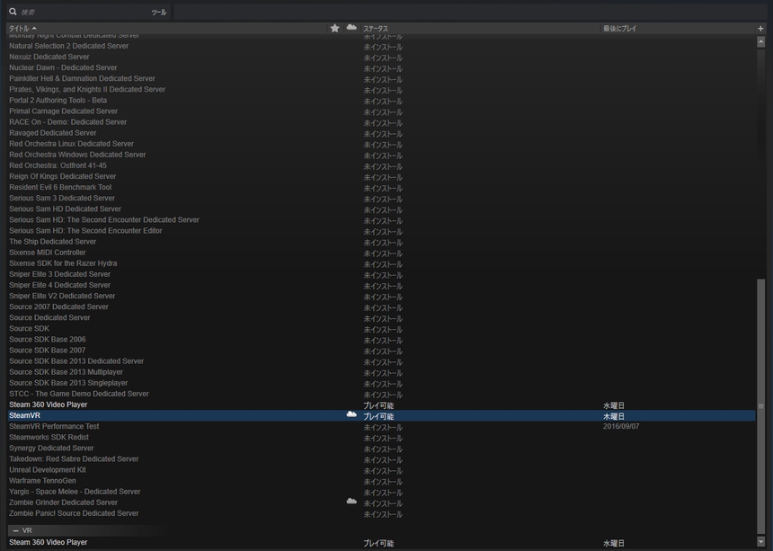Image resolution: width=773 pixels, height=551 pixels.
Task: Sort by 最後にプレイ column header
Action: click(619, 29)
